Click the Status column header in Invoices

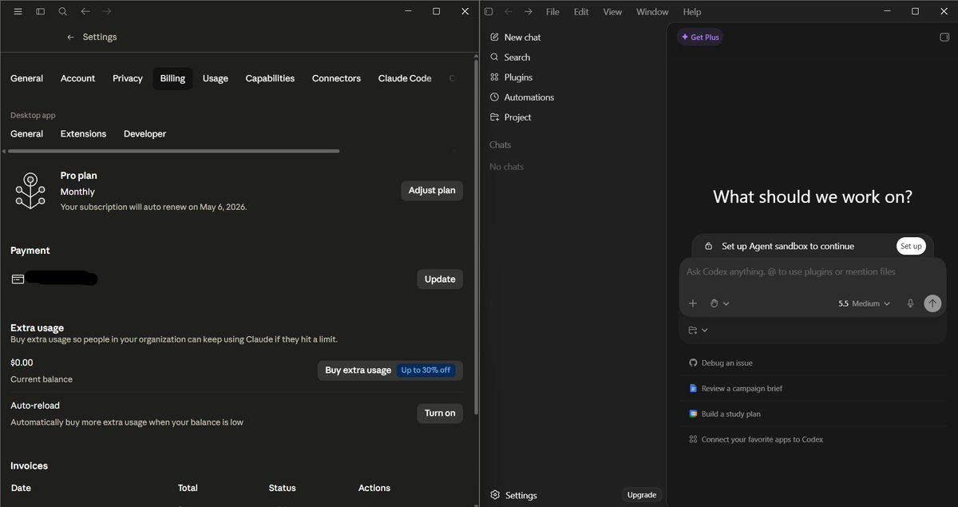click(283, 488)
